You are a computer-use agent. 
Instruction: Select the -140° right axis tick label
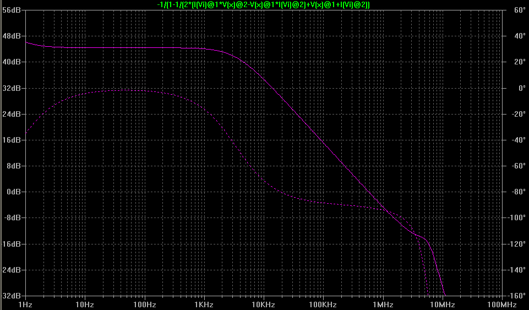[x=516, y=270]
